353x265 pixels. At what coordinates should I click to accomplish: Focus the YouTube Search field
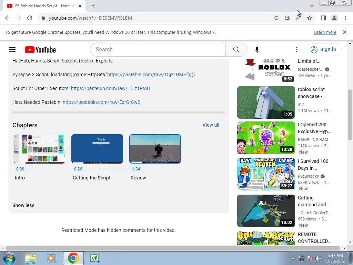coord(158,50)
